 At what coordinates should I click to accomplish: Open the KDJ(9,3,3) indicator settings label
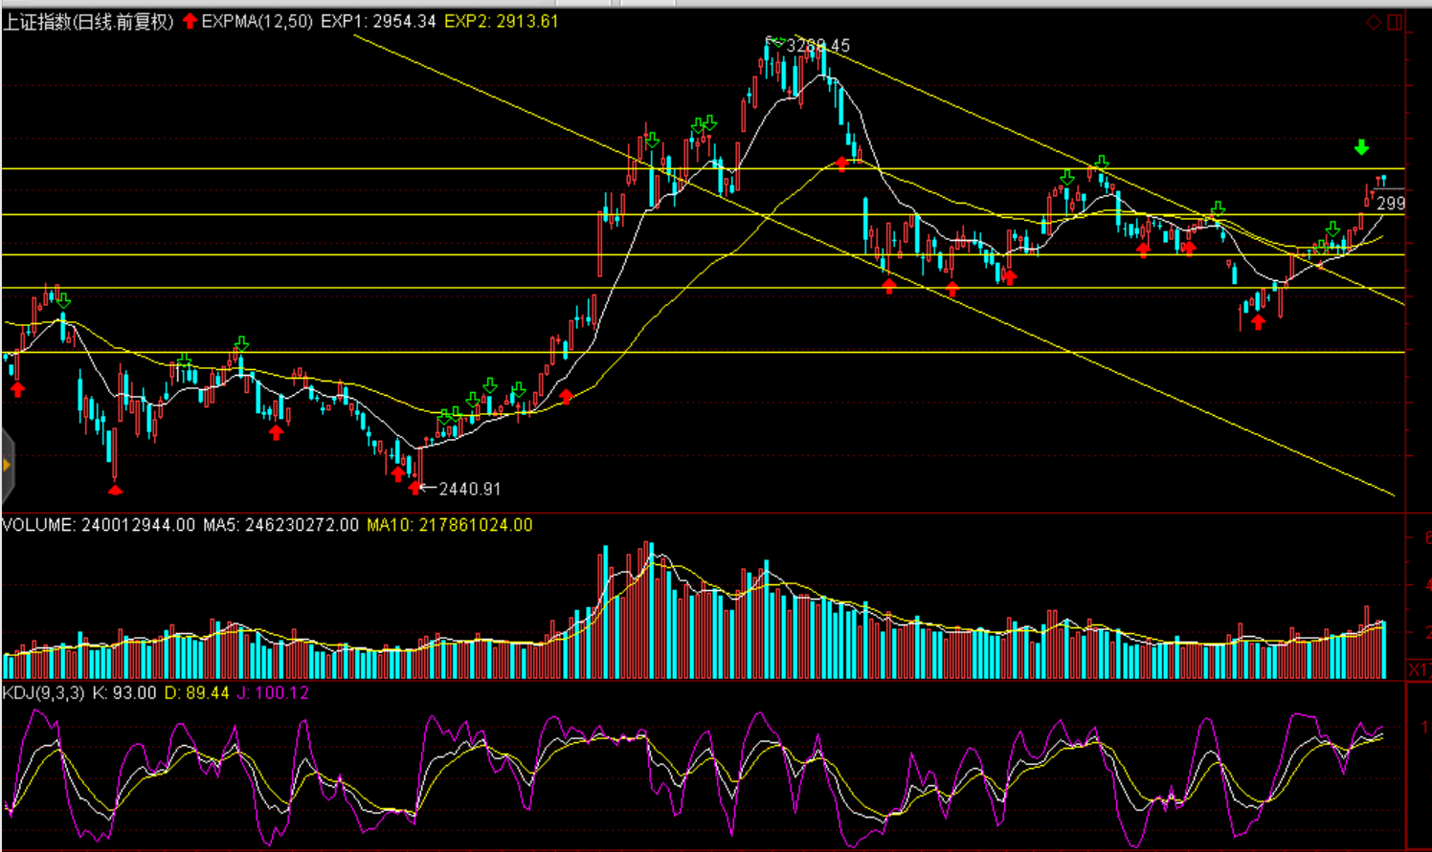(x=43, y=693)
